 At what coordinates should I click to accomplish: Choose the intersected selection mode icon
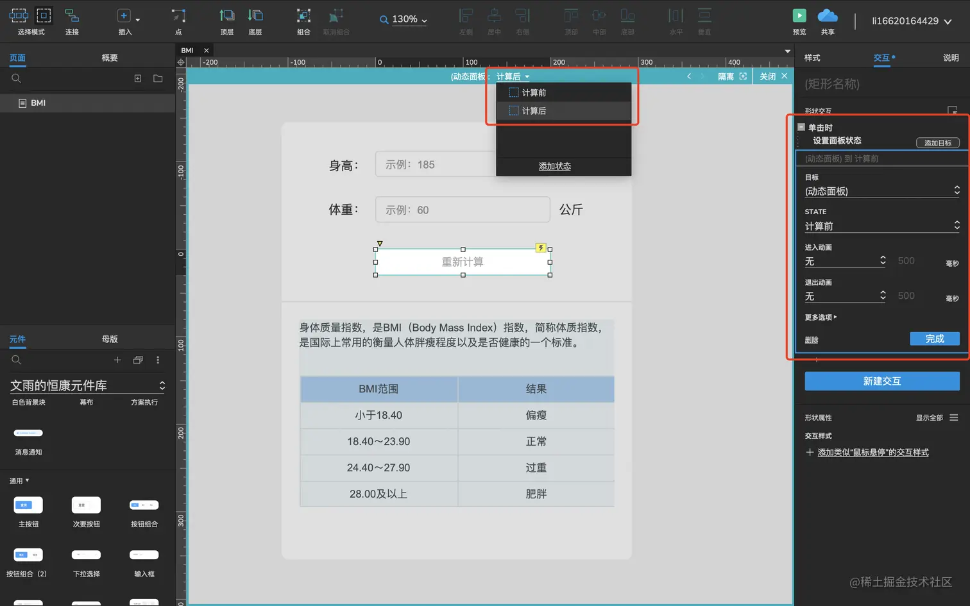pos(19,15)
